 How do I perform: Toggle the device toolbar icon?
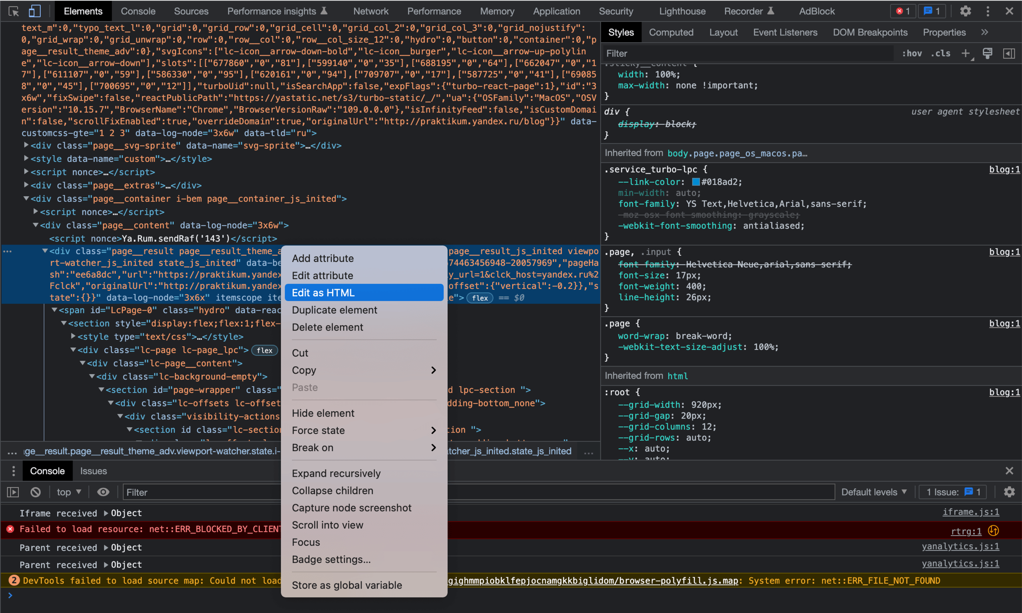click(x=34, y=11)
